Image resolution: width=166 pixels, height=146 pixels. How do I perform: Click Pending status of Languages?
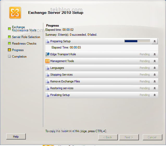click(x=145, y=68)
